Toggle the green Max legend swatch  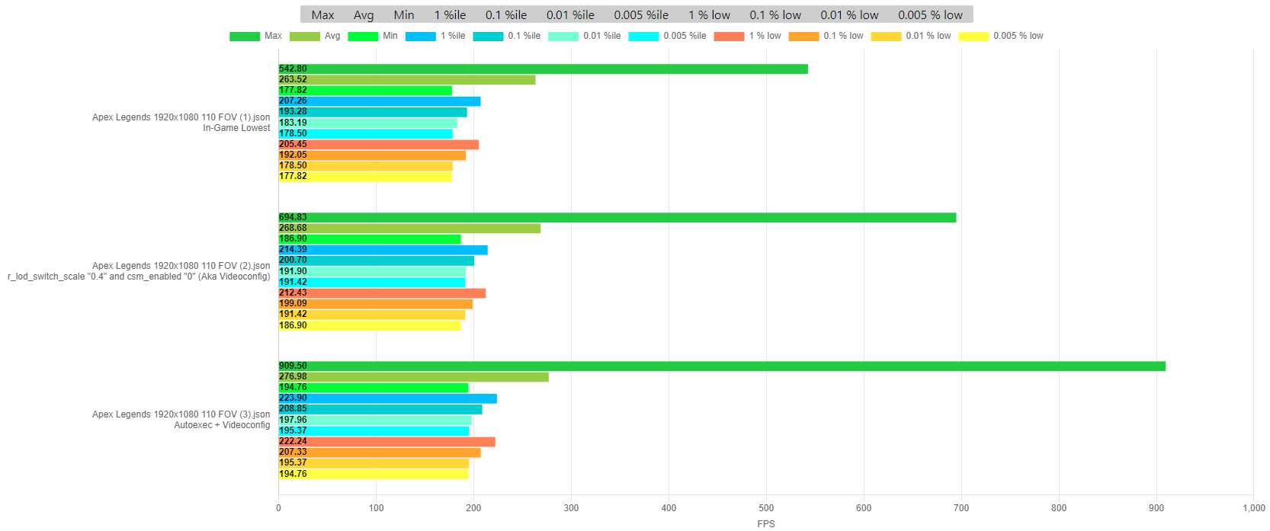click(x=245, y=37)
